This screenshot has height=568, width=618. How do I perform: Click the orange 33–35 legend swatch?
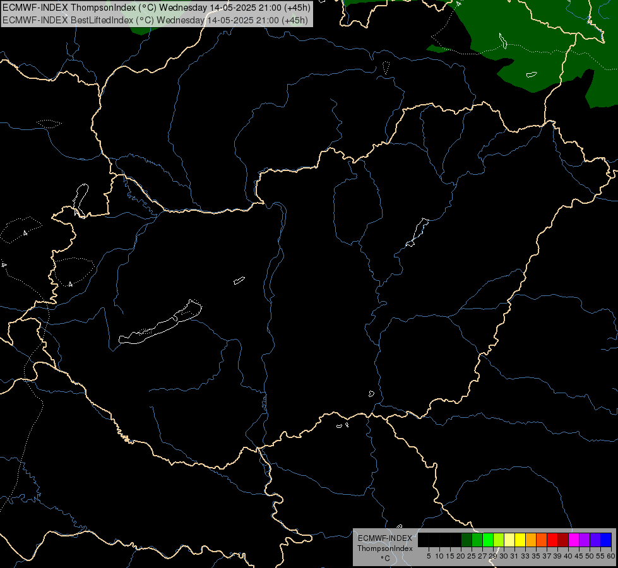click(x=531, y=540)
